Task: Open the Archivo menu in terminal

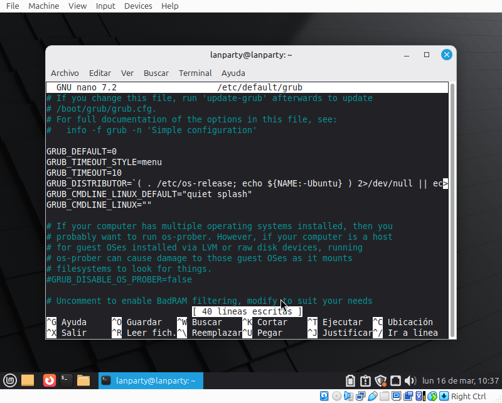Action: 65,73
